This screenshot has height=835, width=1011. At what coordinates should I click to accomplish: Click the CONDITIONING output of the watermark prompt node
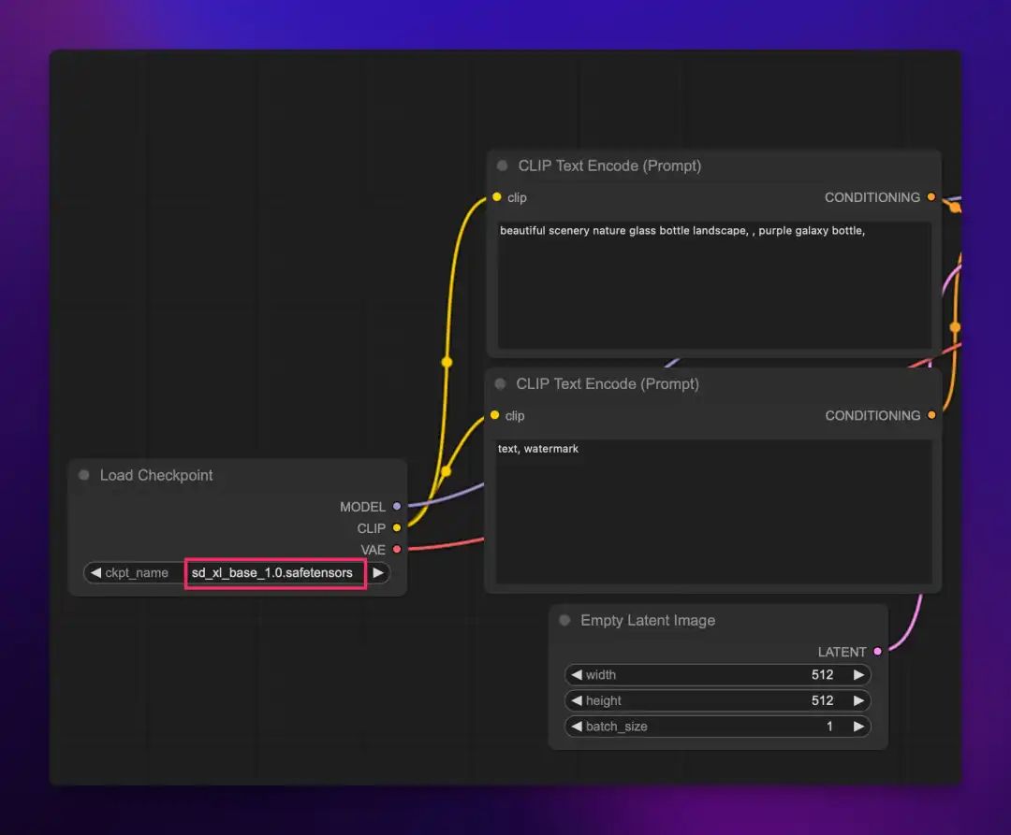point(931,415)
